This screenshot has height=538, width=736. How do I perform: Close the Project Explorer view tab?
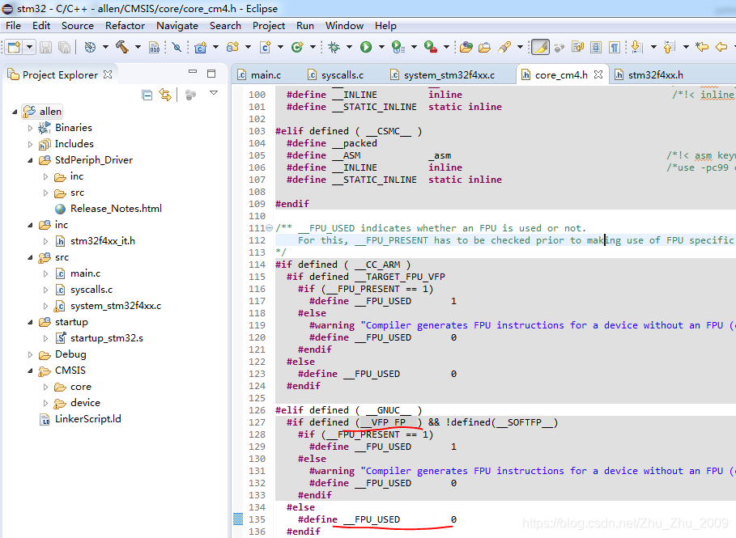point(108,74)
